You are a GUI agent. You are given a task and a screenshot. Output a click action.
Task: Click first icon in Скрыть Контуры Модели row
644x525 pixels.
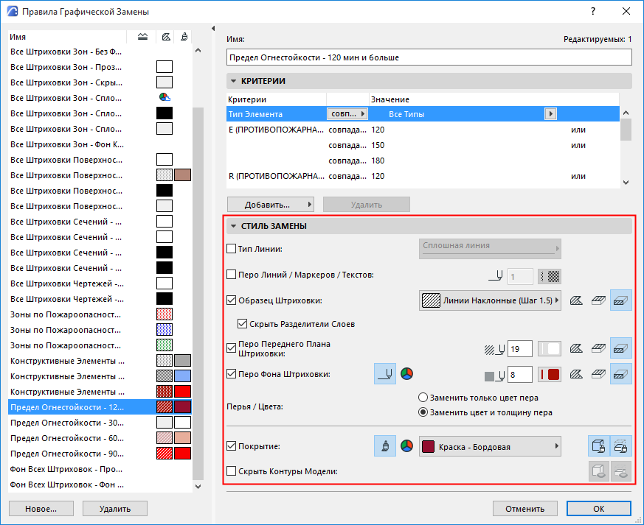coord(599,471)
